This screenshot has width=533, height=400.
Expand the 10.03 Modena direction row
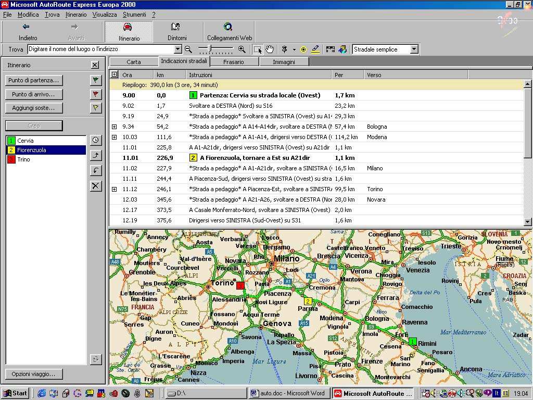(x=114, y=137)
